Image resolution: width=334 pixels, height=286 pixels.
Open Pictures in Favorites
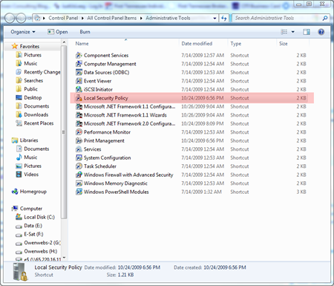point(29,55)
